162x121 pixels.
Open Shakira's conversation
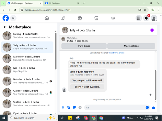tap(27, 104)
